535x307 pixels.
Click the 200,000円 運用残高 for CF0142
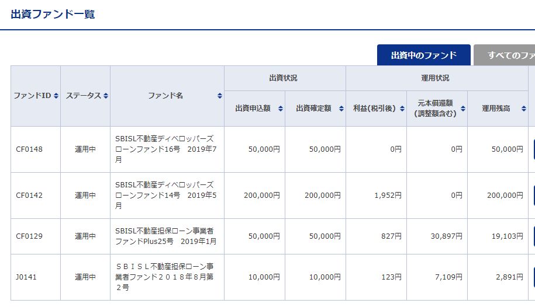(x=505, y=196)
